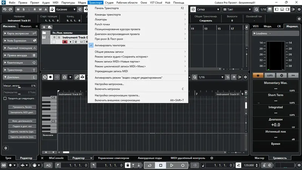
Task: Click Фикс. длительности button
Action: [x=22, y=121]
